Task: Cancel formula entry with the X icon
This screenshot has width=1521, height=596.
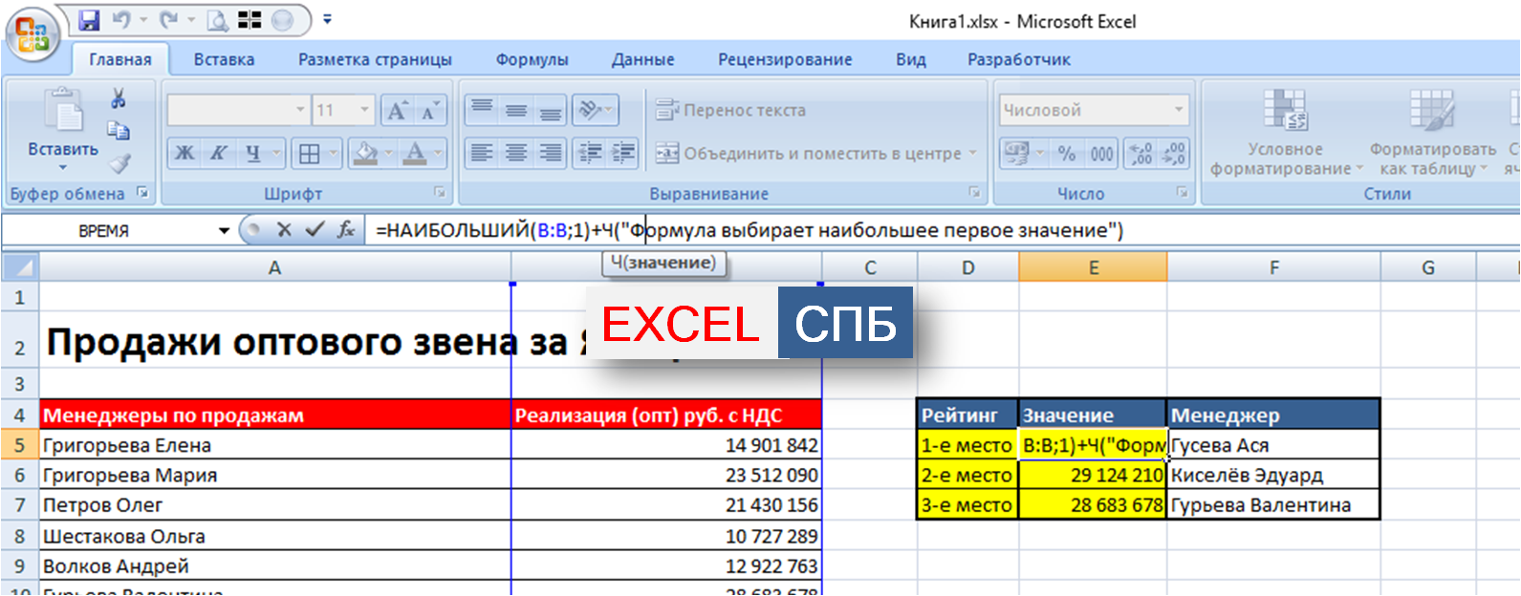Action: tap(284, 230)
